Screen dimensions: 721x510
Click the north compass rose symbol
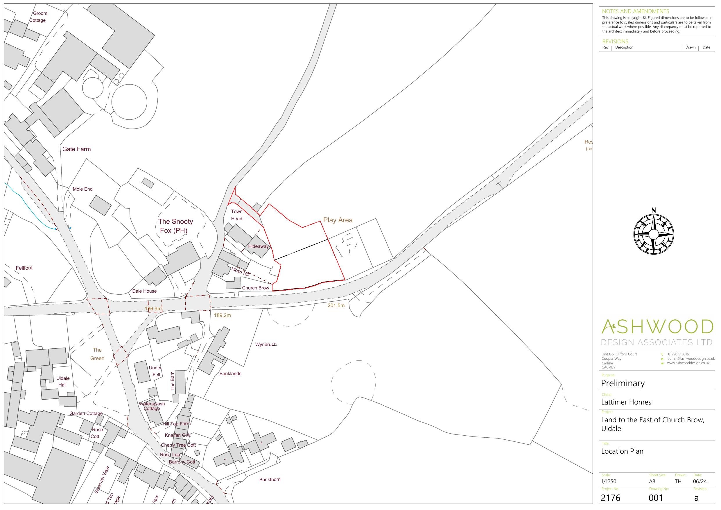[x=654, y=234]
